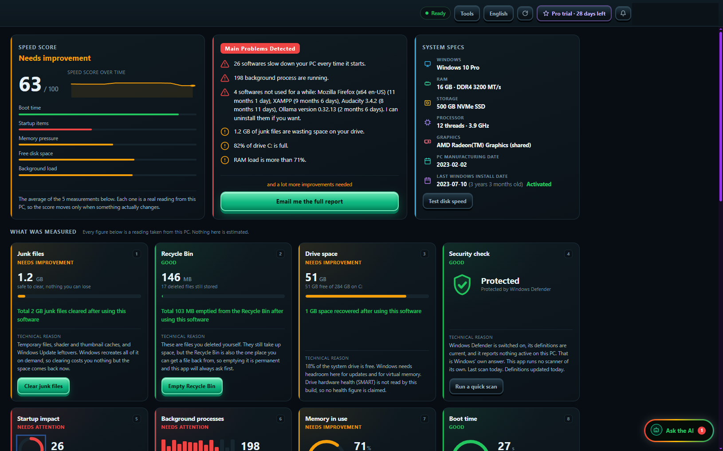Click Test disk speed button

click(448, 201)
